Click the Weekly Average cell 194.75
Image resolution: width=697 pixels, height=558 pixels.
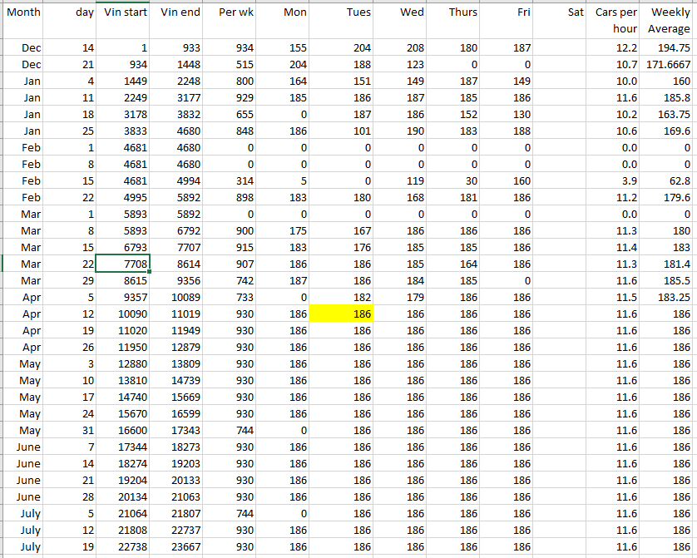[670, 48]
